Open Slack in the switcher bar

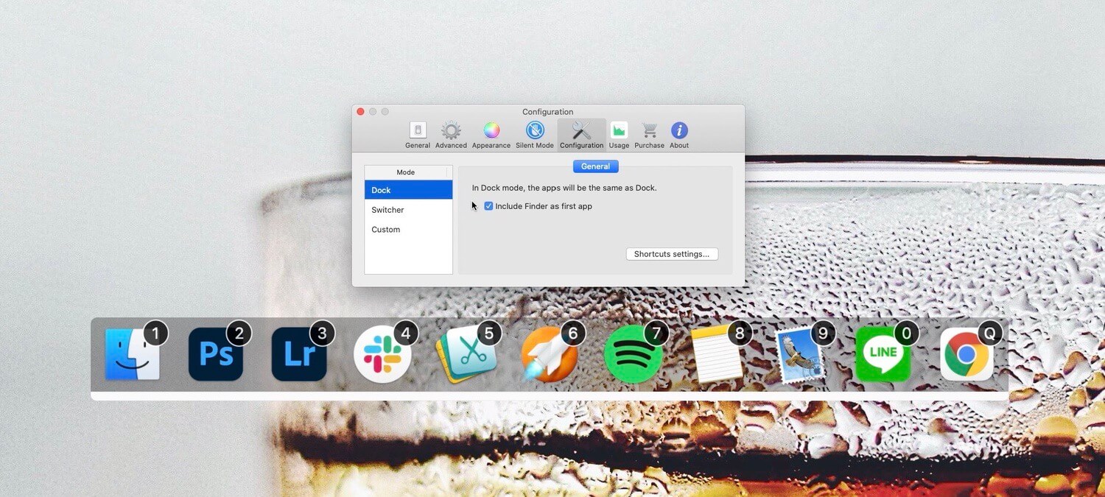point(382,355)
